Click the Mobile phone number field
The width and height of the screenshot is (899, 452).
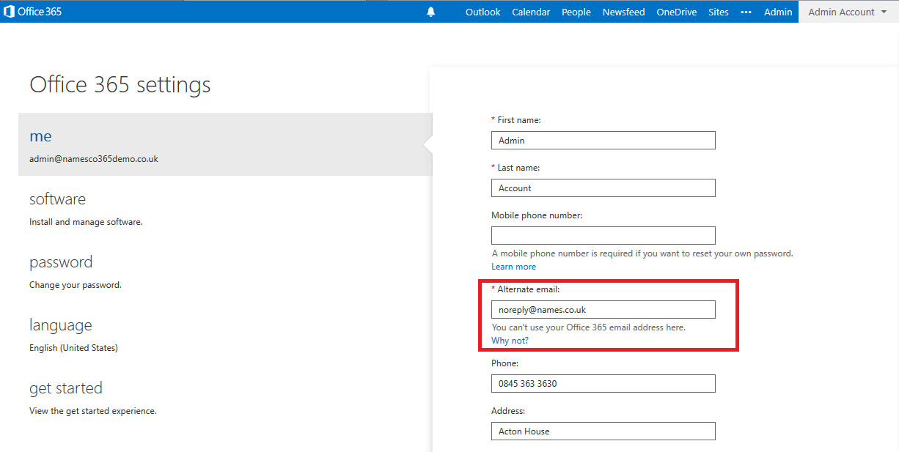(603, 235)
